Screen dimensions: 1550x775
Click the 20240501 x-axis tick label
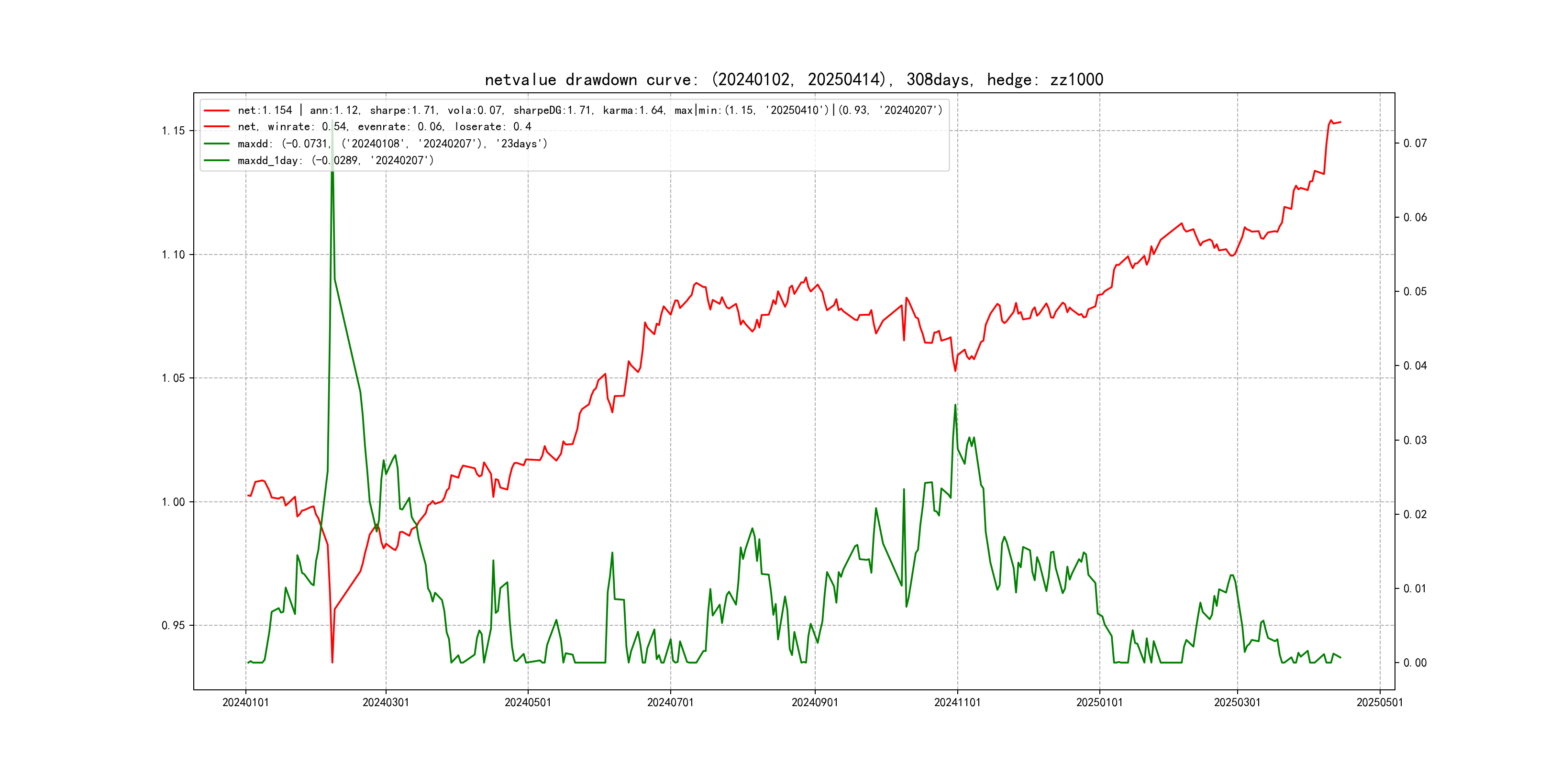point(528,703)
